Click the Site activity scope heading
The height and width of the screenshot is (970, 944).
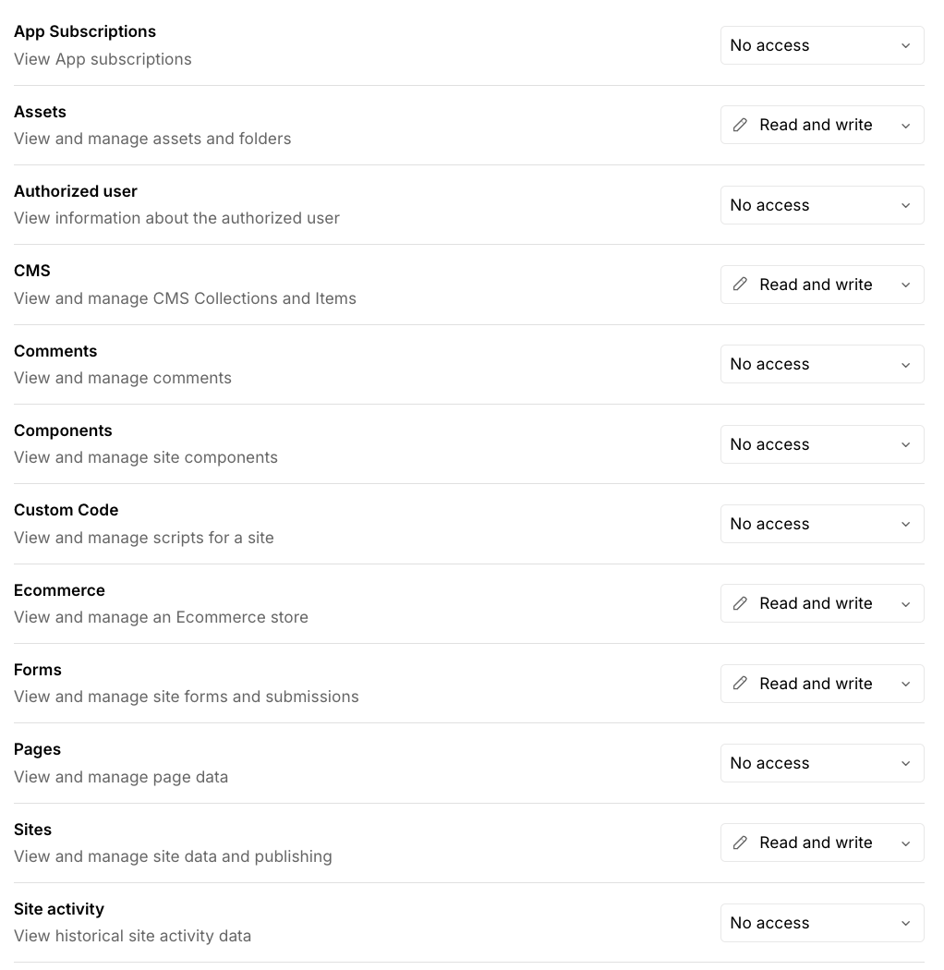click(x=59, y=909)
